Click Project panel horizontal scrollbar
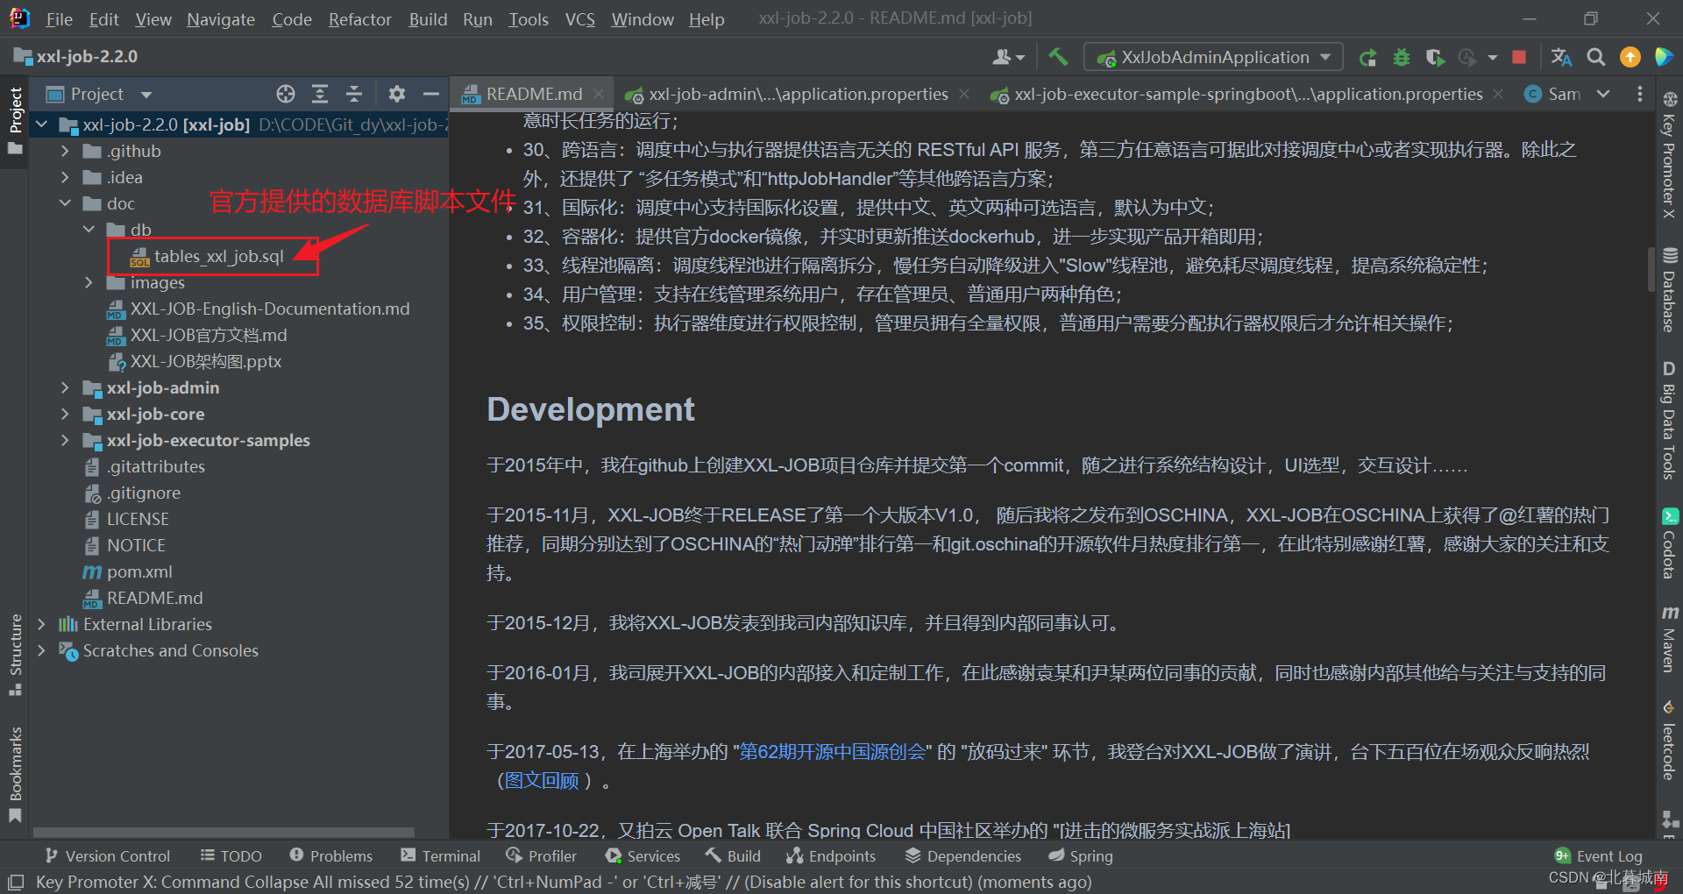The image size is (1683, 894). coord(224,832)
